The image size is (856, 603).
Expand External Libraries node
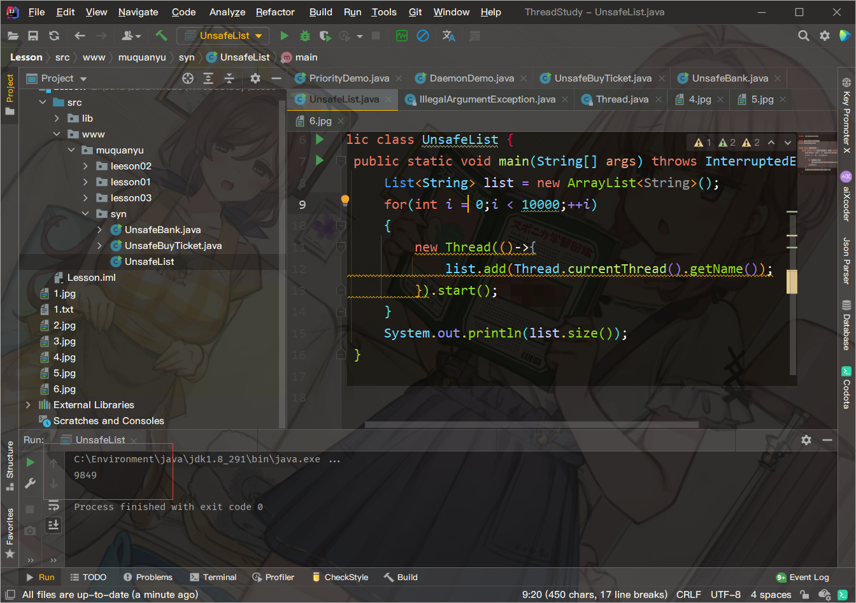[x=28, y=405]
